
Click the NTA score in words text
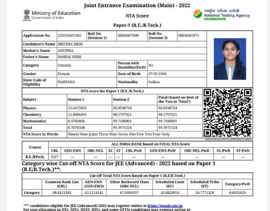click(119, 134)
